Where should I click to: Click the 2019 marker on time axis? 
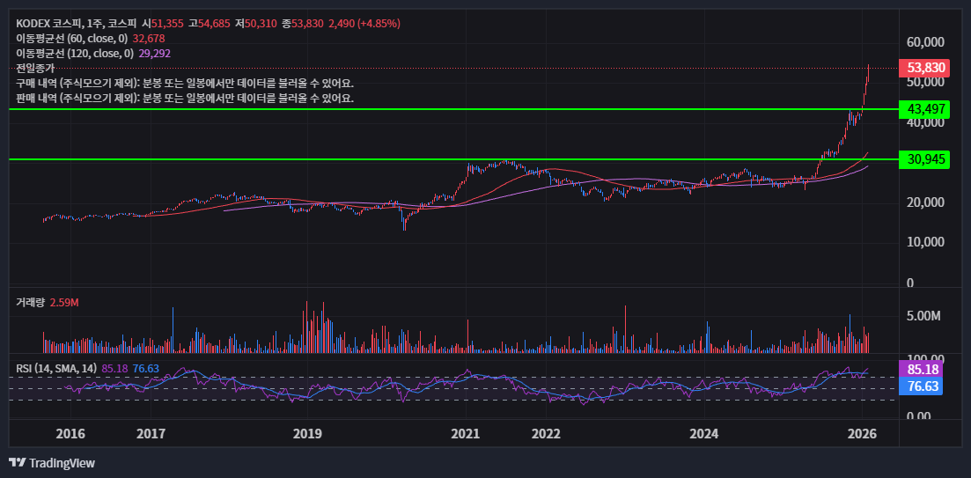point(307,434)
